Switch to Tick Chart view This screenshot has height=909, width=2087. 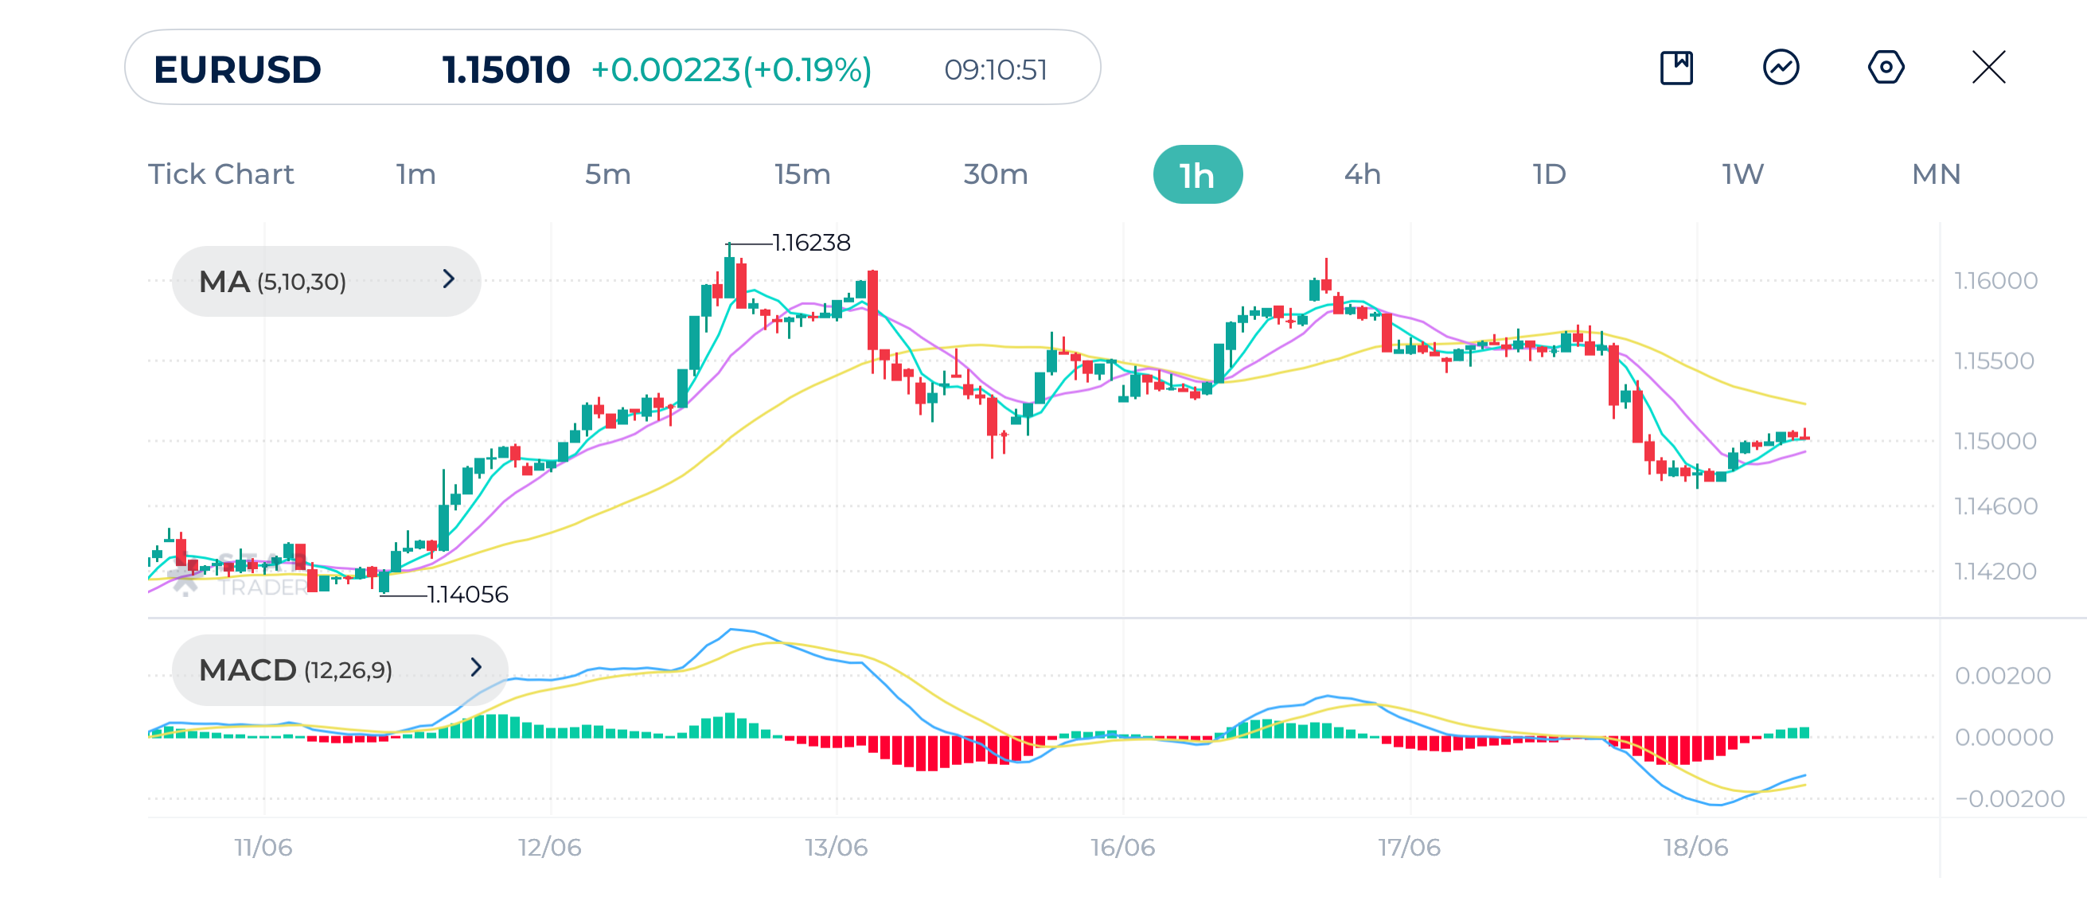coord(220,173)
